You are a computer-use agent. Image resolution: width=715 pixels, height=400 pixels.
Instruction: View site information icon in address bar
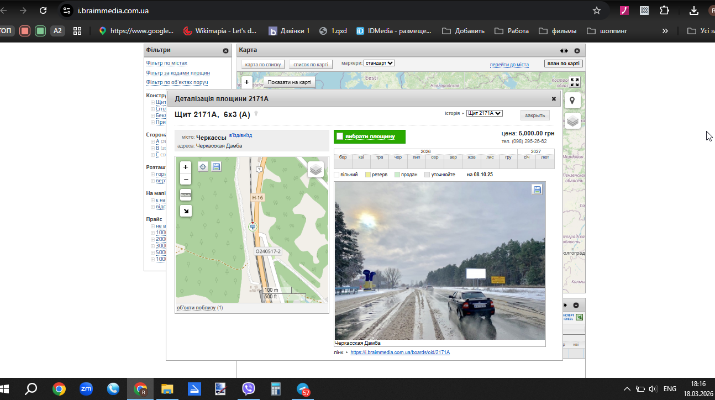(67, 10)
